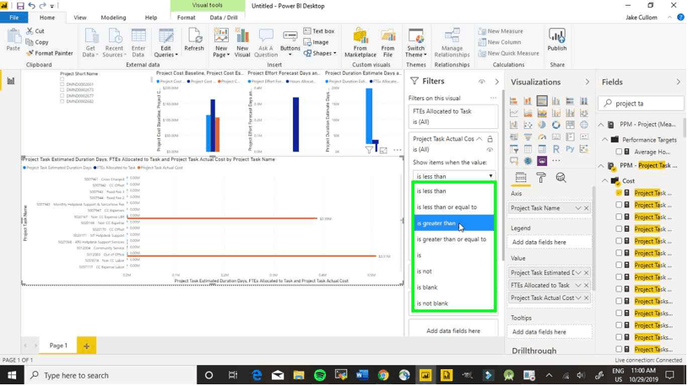Image resolution: width=688 pixels, height=386 pixels.
Task: Open FTEs Allocated to Task dropdown in Value well
Action: (x=578, y=285)
